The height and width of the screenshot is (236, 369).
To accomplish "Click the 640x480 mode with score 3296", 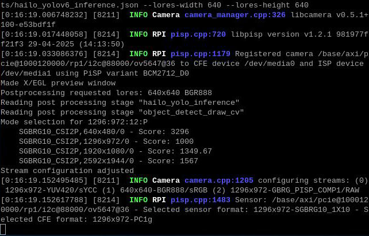I will (x=103, y=132).
